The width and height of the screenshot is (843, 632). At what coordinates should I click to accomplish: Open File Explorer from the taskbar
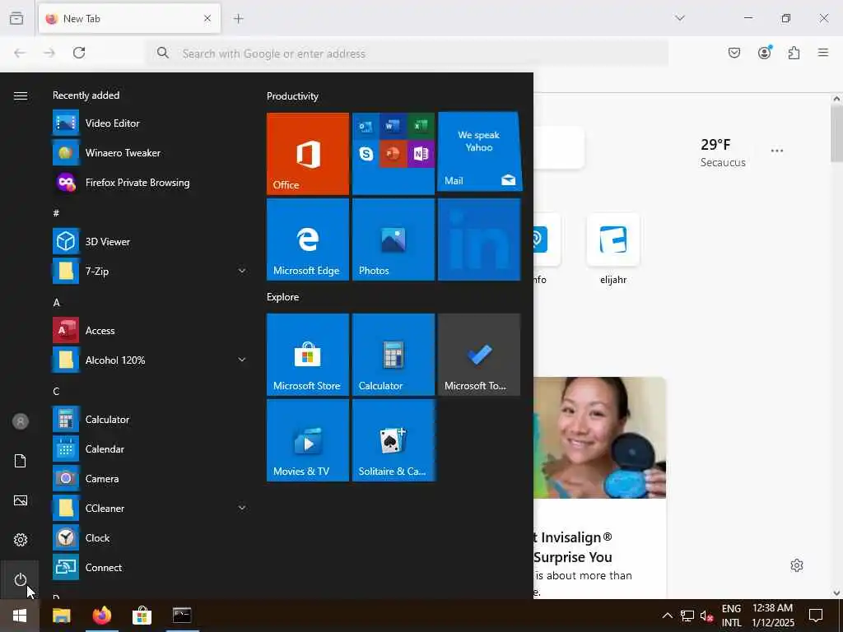(x=61, y=616)
